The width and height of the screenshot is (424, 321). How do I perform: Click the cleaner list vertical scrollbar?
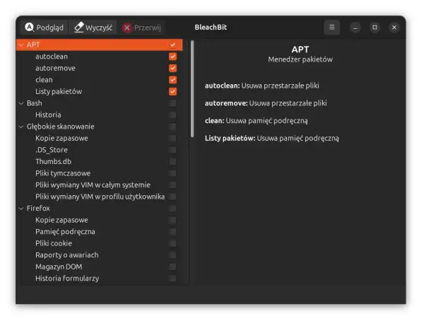(x=192, y=89)
